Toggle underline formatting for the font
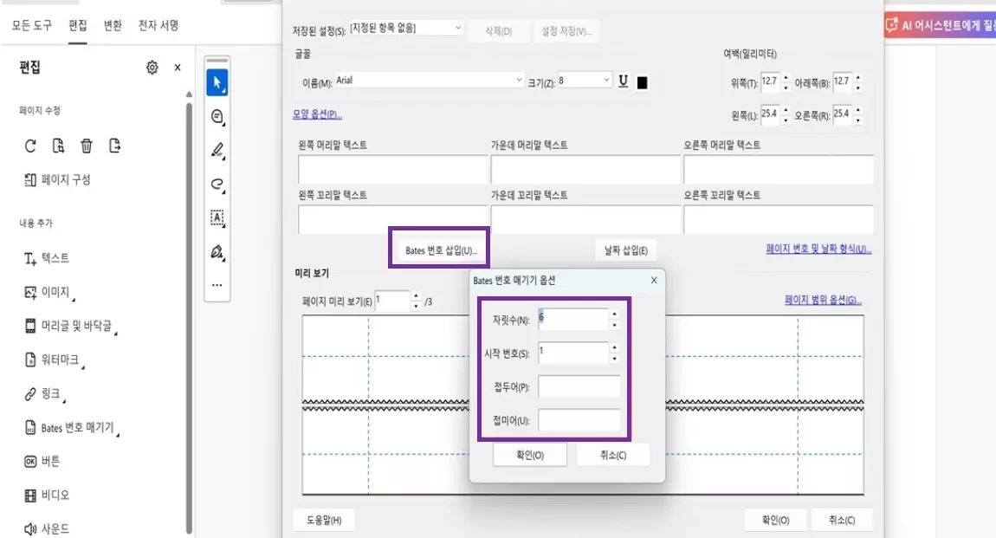Screen dimensions: 996x538 tap(624, 80)
